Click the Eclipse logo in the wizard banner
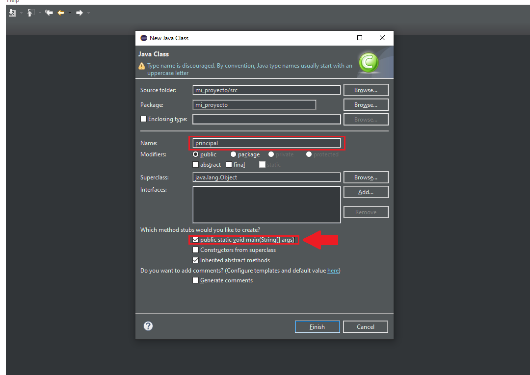530x375 pixels. tap(368, 62)
